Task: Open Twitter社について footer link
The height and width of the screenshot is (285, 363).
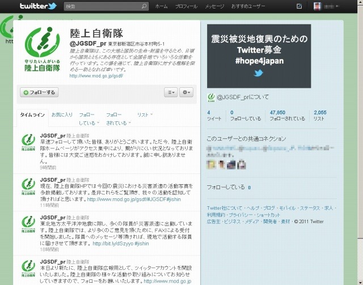Action: point(225,208)
